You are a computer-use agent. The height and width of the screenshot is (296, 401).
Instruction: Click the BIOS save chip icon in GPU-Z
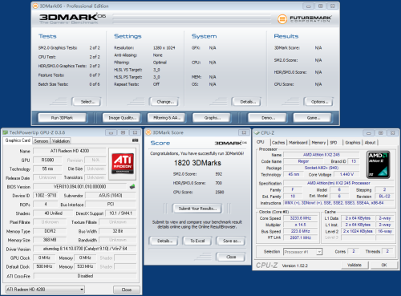tap(132, 186)
